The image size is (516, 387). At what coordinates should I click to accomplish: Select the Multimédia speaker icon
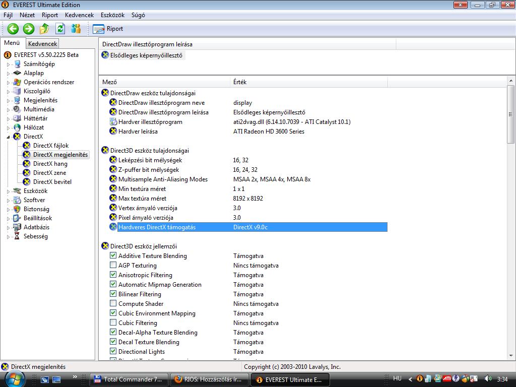pyautogui.click(x=17, y=109)
